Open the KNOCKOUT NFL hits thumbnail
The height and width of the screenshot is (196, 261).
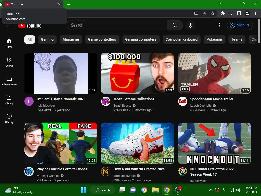(x=214, y=143)
